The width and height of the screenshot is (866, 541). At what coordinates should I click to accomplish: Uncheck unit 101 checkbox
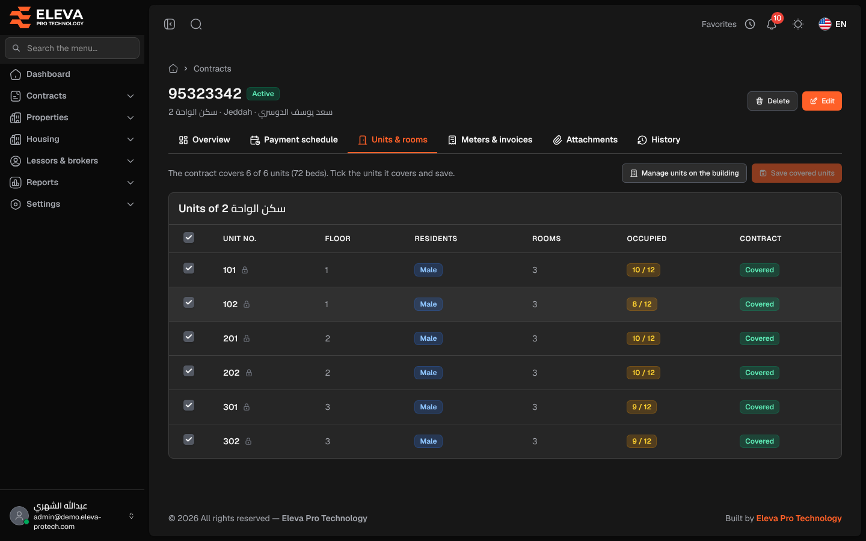189,268
